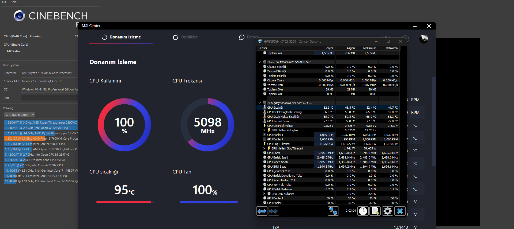Click the chip icon beside the Drive ST1000LM025 group
The height and width of the screenshot is (229, 514).
(x=264, y=62)
